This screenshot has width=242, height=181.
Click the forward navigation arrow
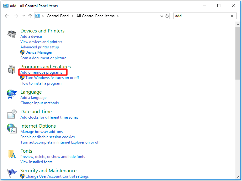point(16,16)
